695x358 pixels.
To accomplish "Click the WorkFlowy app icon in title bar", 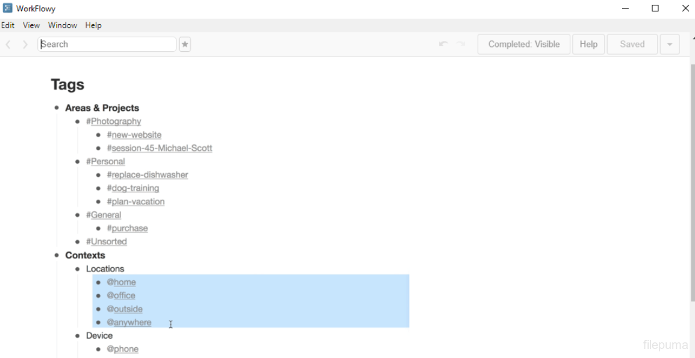I will pos(8,8).
